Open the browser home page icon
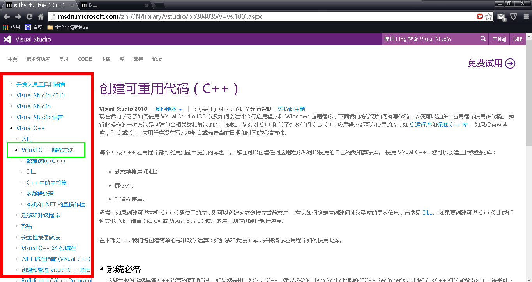The width and height of the screenshot is (532, 282). pos(41,17)
